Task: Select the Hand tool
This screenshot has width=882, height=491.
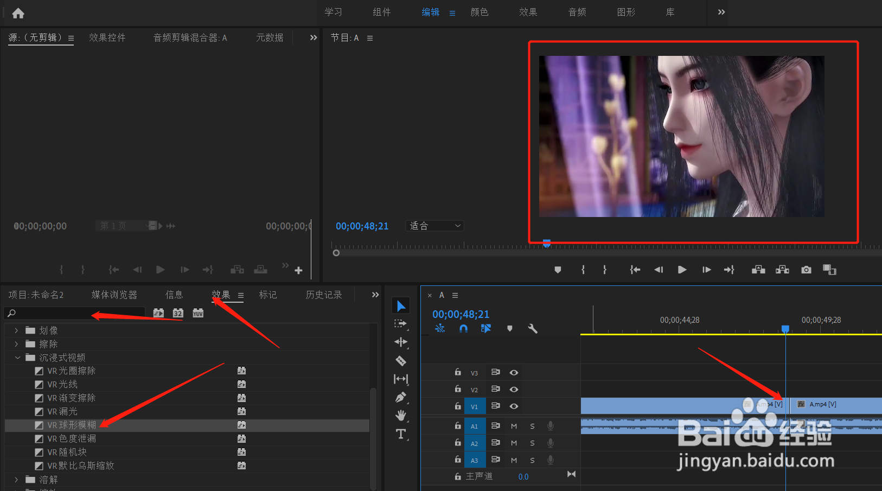Action: click(401, 416)
